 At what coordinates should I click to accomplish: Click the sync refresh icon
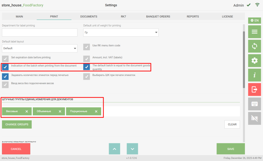(x=254, y=46)
